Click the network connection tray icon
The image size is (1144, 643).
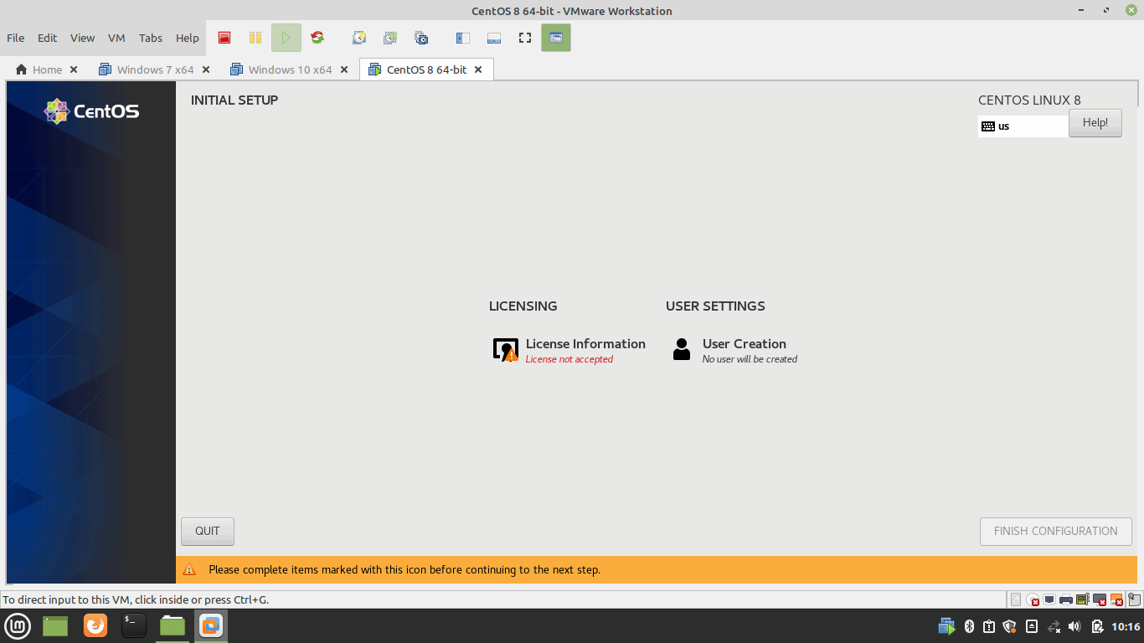click(1054, 626)
